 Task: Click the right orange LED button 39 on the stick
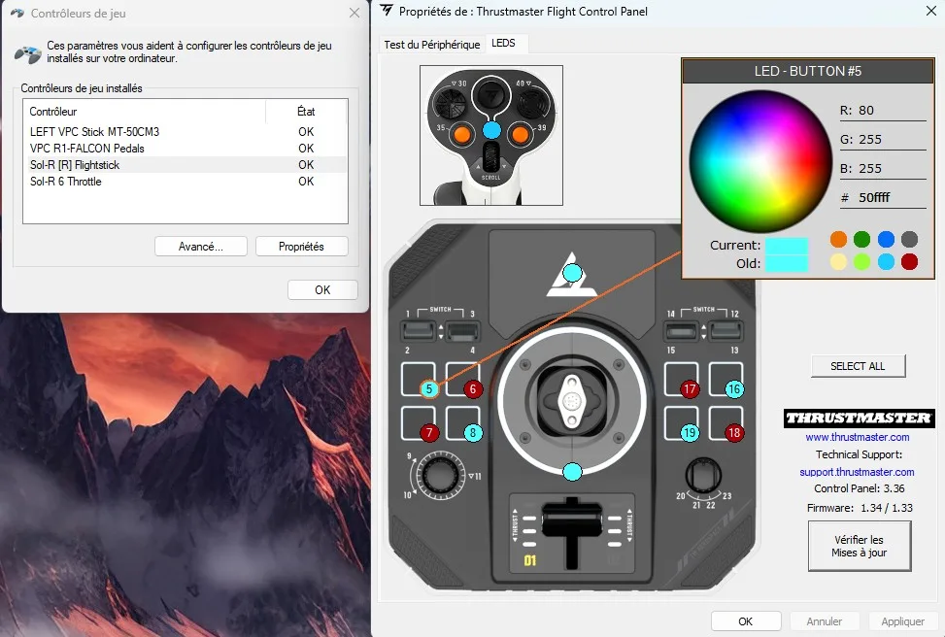[520, 133]
